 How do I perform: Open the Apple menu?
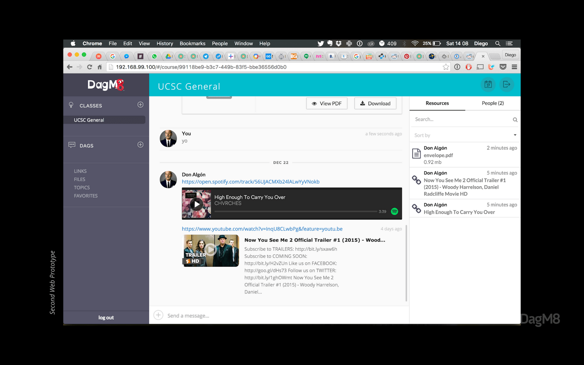(x=73, y=43)
